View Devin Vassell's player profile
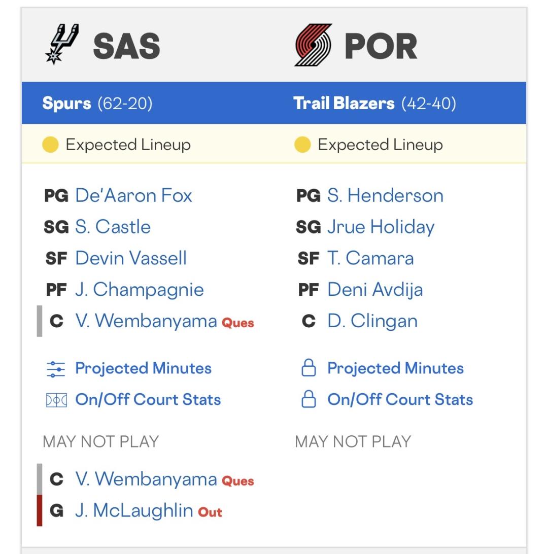The width and height of the screenshot is (548, 554). pyautogui.click(x=131, y=258)
